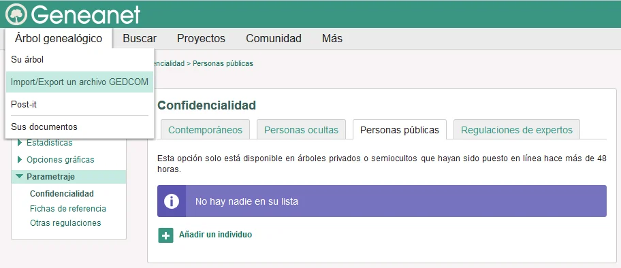Open the Comunidad menu

[274, 38]
